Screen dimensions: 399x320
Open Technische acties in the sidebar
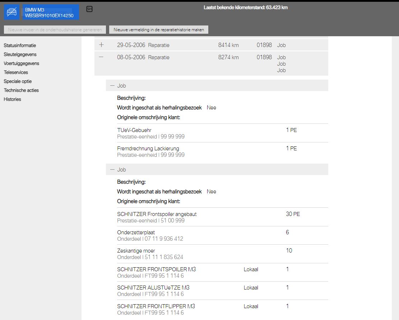point(21,90)
